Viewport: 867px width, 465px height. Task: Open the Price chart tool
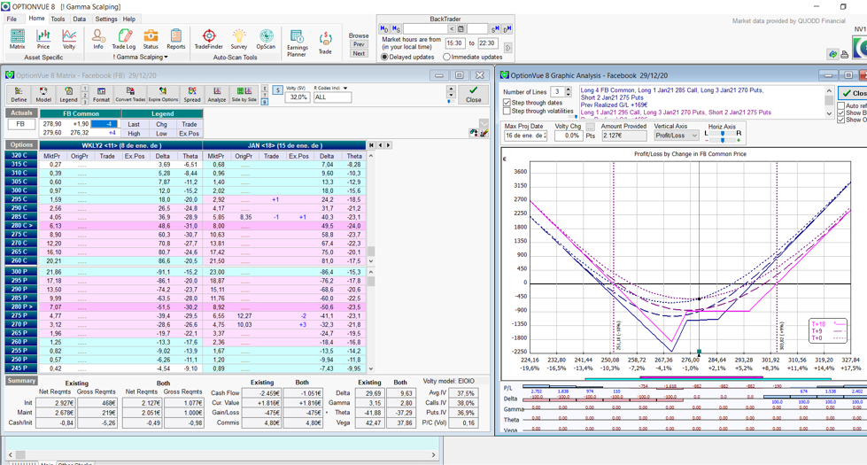click(x=43, y=39)
